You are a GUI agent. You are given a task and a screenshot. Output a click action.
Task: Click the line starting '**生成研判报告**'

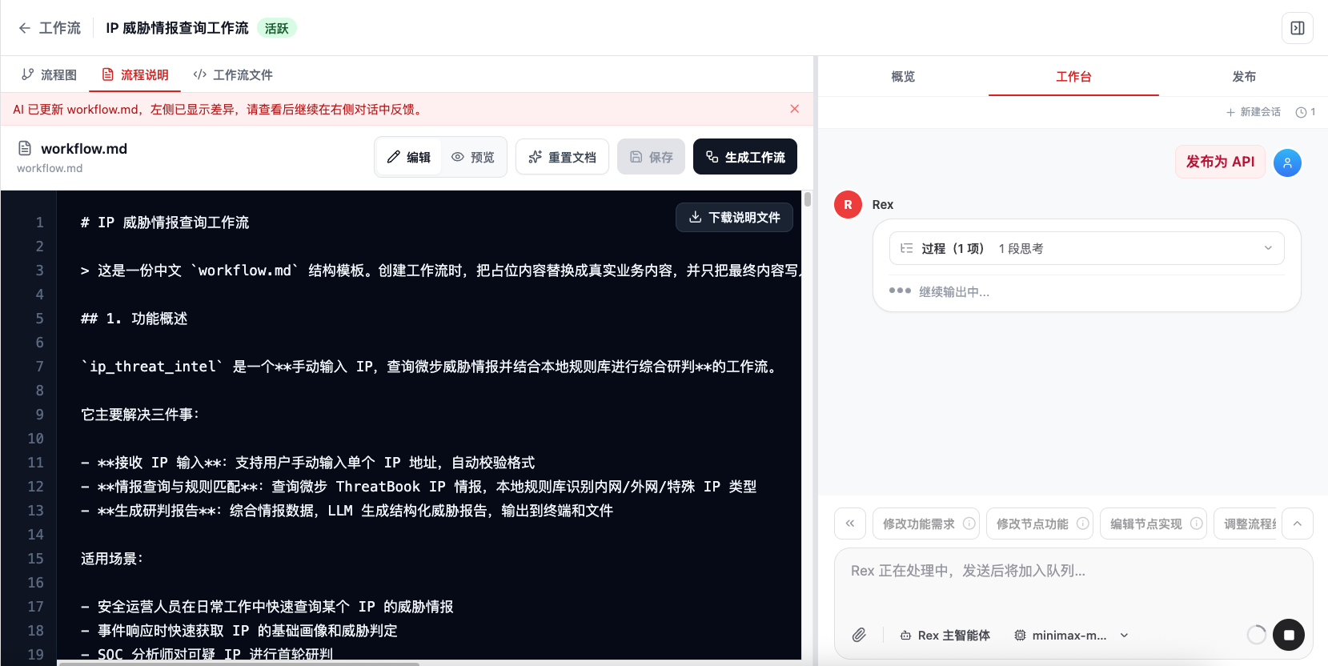(347, 511)
